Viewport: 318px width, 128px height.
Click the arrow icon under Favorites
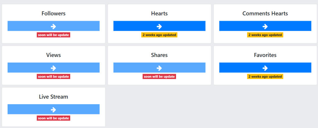(265, 68)
